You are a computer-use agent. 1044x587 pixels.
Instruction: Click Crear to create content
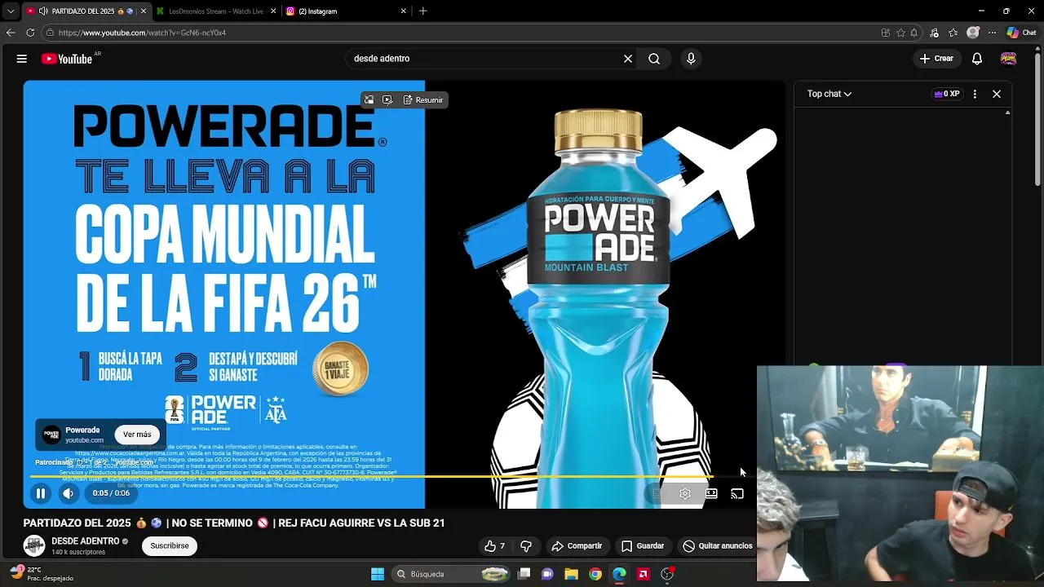click(936, 59)
